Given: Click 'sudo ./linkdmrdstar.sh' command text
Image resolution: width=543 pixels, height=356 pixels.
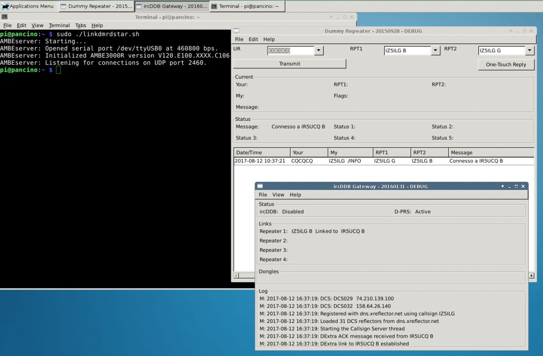Looking at the screenshot, I should click(98, 34).
